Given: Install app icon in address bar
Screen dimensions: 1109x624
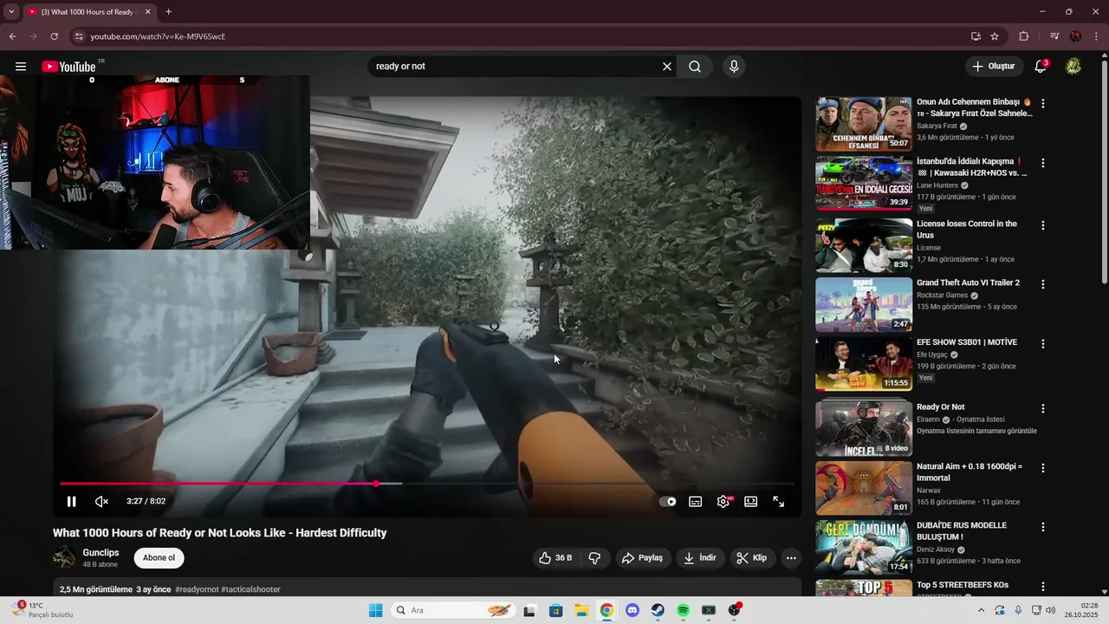Looking at the screenshot, I should [976, 36].
